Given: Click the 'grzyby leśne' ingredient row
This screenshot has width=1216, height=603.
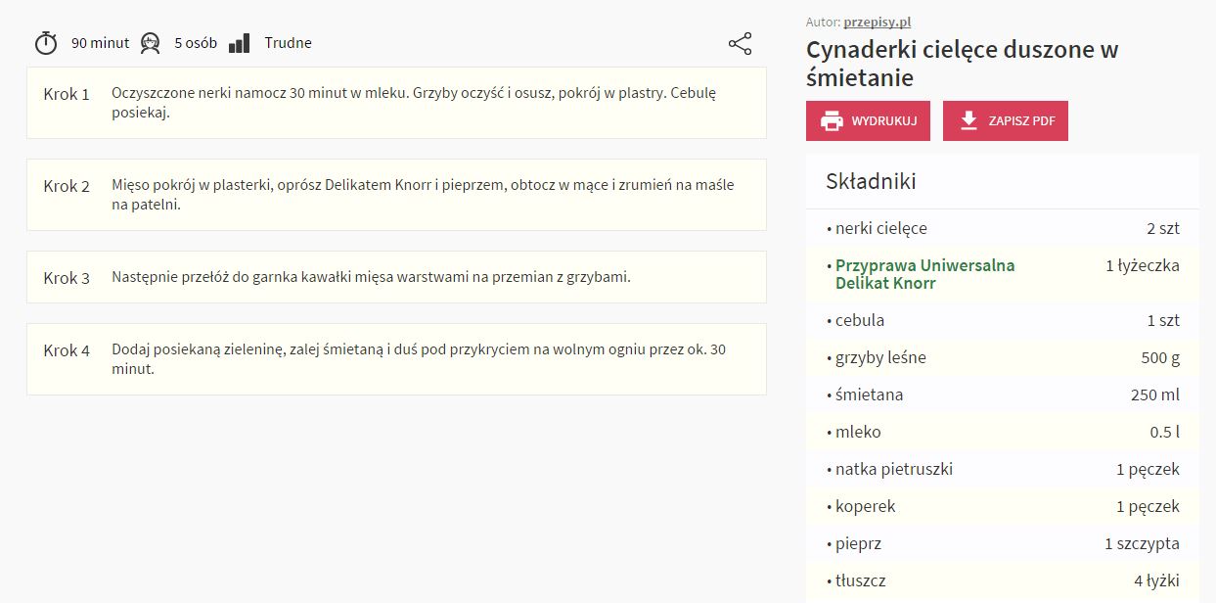Looking at the screenshot, I should click(1003, 357).
